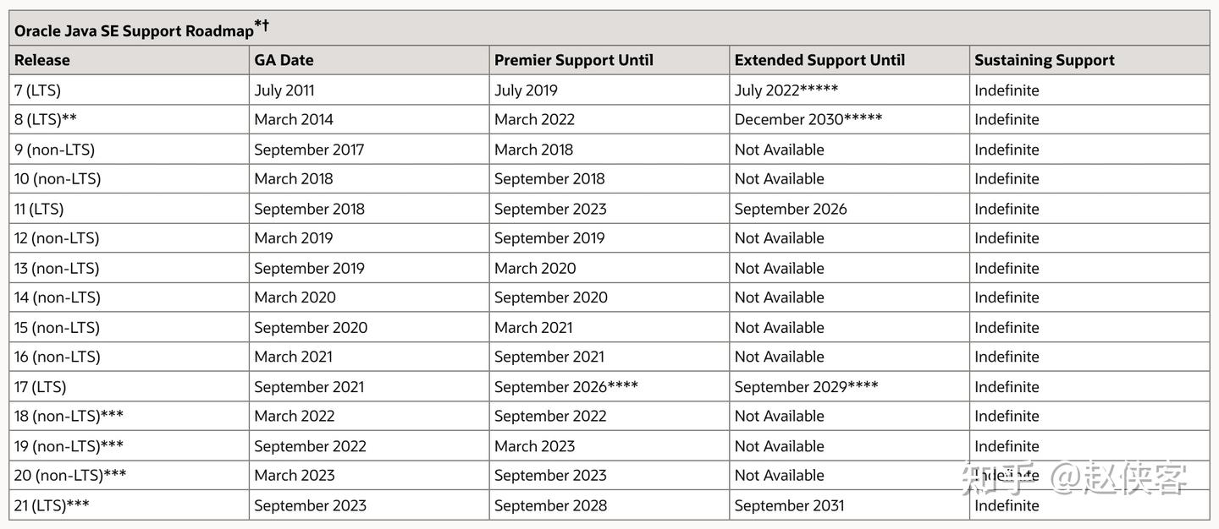This screenshot has width=1219, height=529.
Task: Select the 17 (LTS) release cell
Action: [40, 387]
